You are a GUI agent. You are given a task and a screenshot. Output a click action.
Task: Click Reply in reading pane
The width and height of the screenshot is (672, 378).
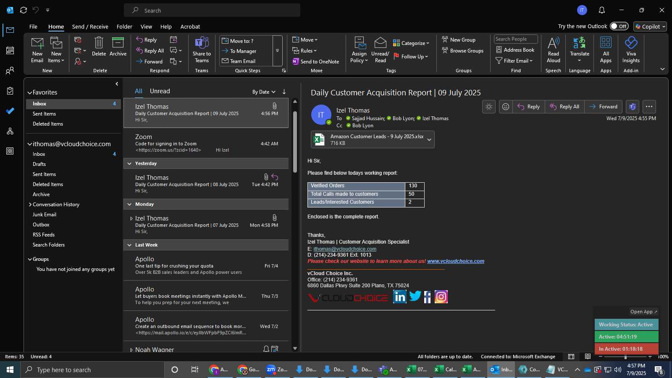click(528, 107)
